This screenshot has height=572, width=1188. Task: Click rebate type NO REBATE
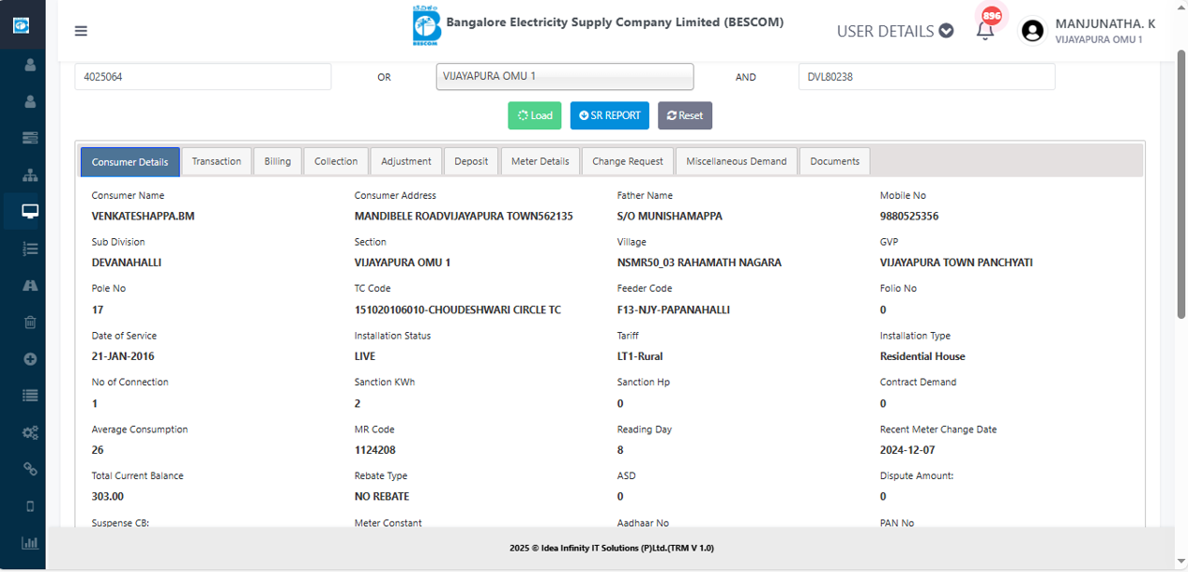click(382, 496)
